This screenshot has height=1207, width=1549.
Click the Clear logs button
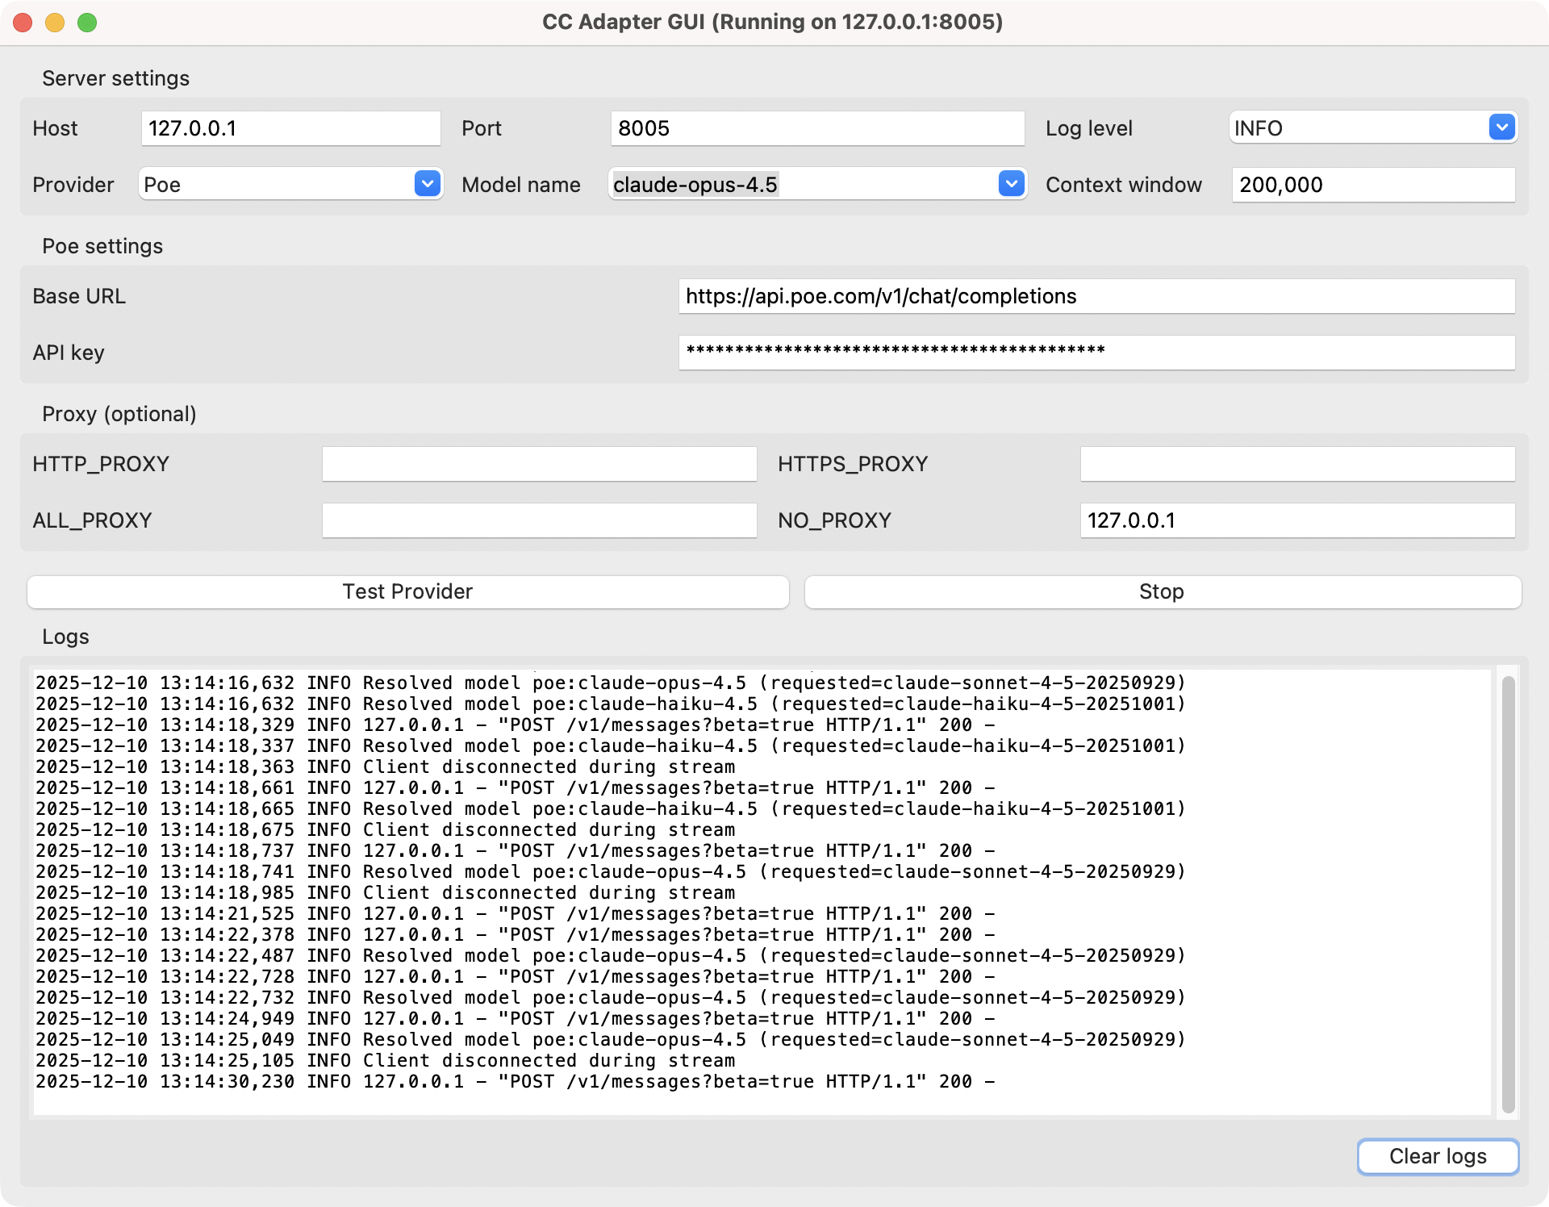coord(1437,1156)
